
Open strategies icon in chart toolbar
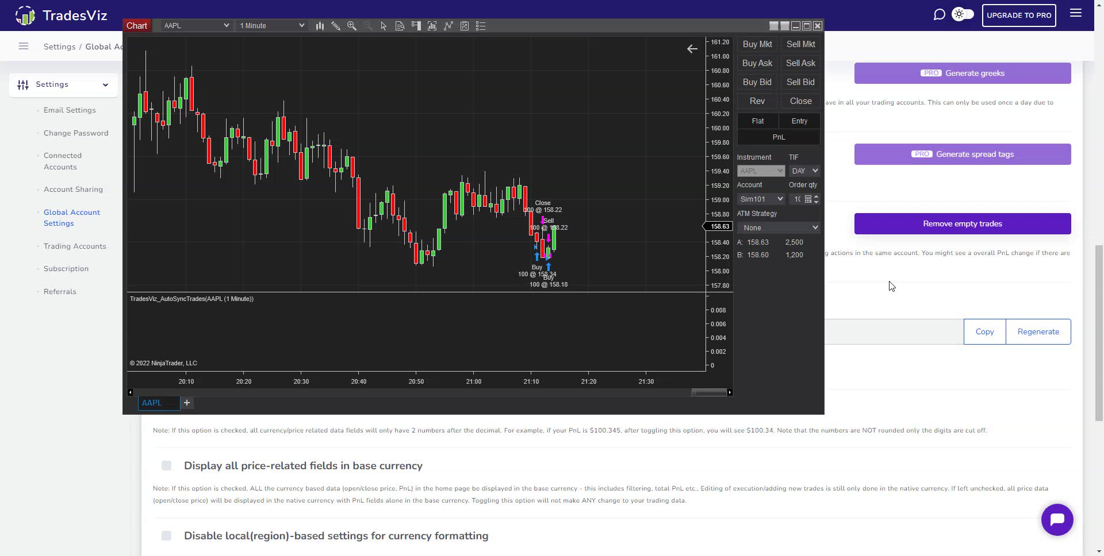tap(464, 26)
